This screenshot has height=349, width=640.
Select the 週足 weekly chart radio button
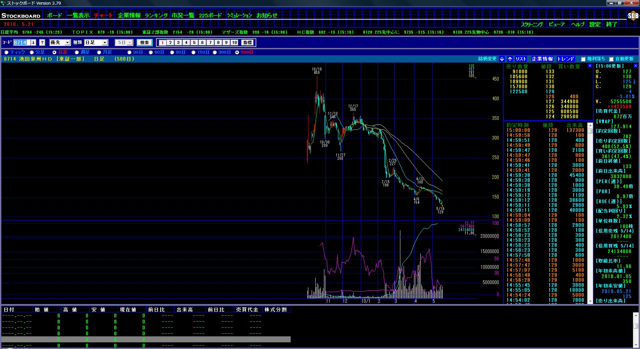77,52
